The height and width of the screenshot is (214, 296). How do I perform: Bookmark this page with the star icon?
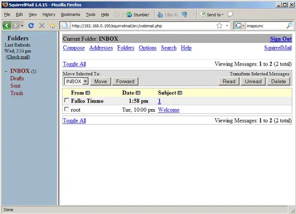(x=220, y=26)
